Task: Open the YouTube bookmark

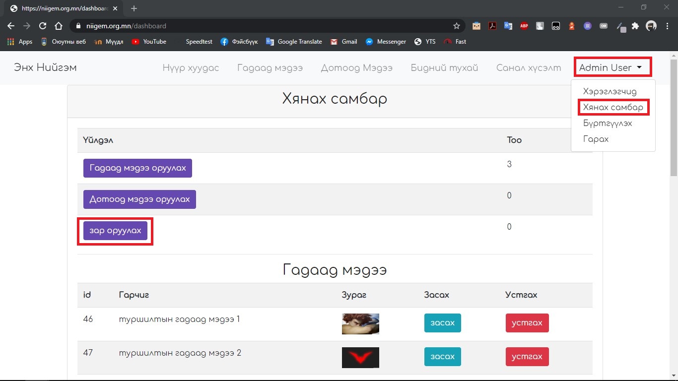Action: click(149, 42)
